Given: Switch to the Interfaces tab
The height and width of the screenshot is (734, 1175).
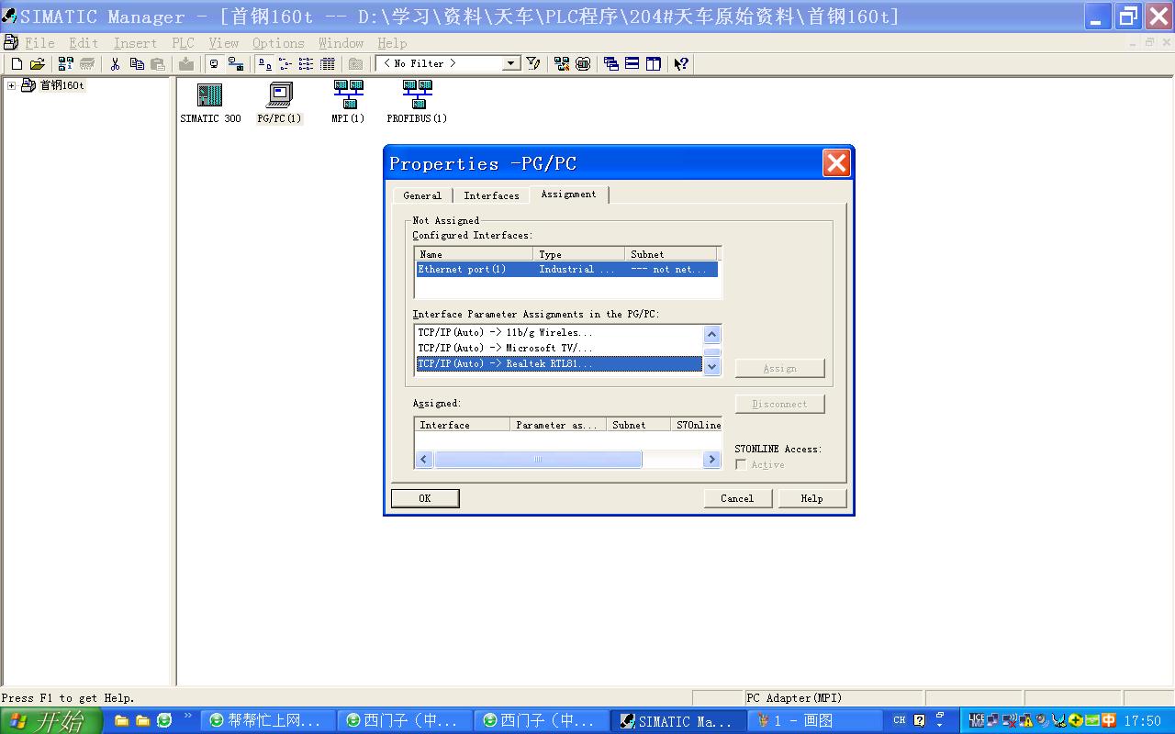Looking at the screenshot, I should pos(491,195).
